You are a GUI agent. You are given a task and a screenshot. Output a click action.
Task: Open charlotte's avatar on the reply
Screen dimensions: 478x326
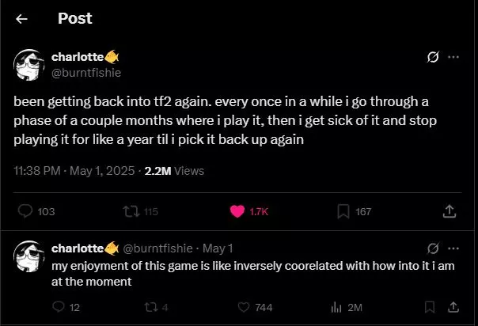29,256
